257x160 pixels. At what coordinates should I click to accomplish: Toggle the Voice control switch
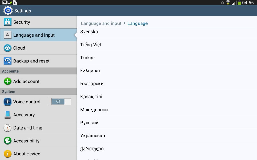pyautogui.click(x=61, y=102)
